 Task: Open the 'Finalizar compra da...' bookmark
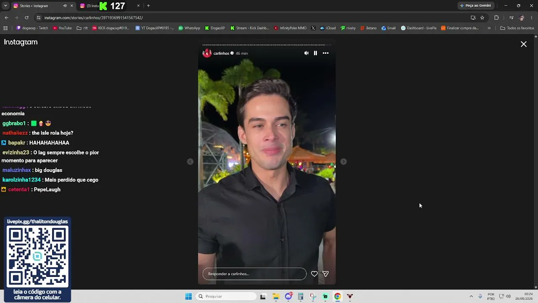(x=460, y=28)
